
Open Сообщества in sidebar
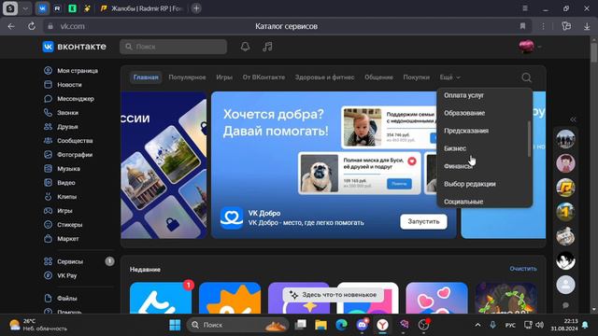point(68,141)
